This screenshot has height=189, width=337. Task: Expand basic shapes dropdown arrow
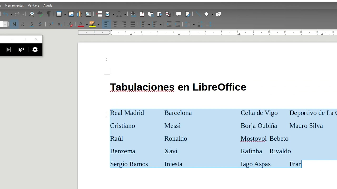pos(212,14)
